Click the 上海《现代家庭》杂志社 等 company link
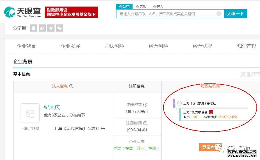Image resolution: width=260 pixels, height=160 pixels. pyautogui.click(x=80, y=128)
